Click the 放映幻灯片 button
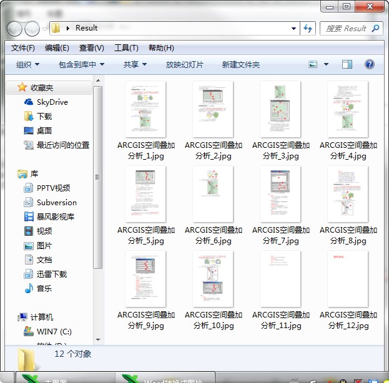The image size is (389, 383). [185, 65]
